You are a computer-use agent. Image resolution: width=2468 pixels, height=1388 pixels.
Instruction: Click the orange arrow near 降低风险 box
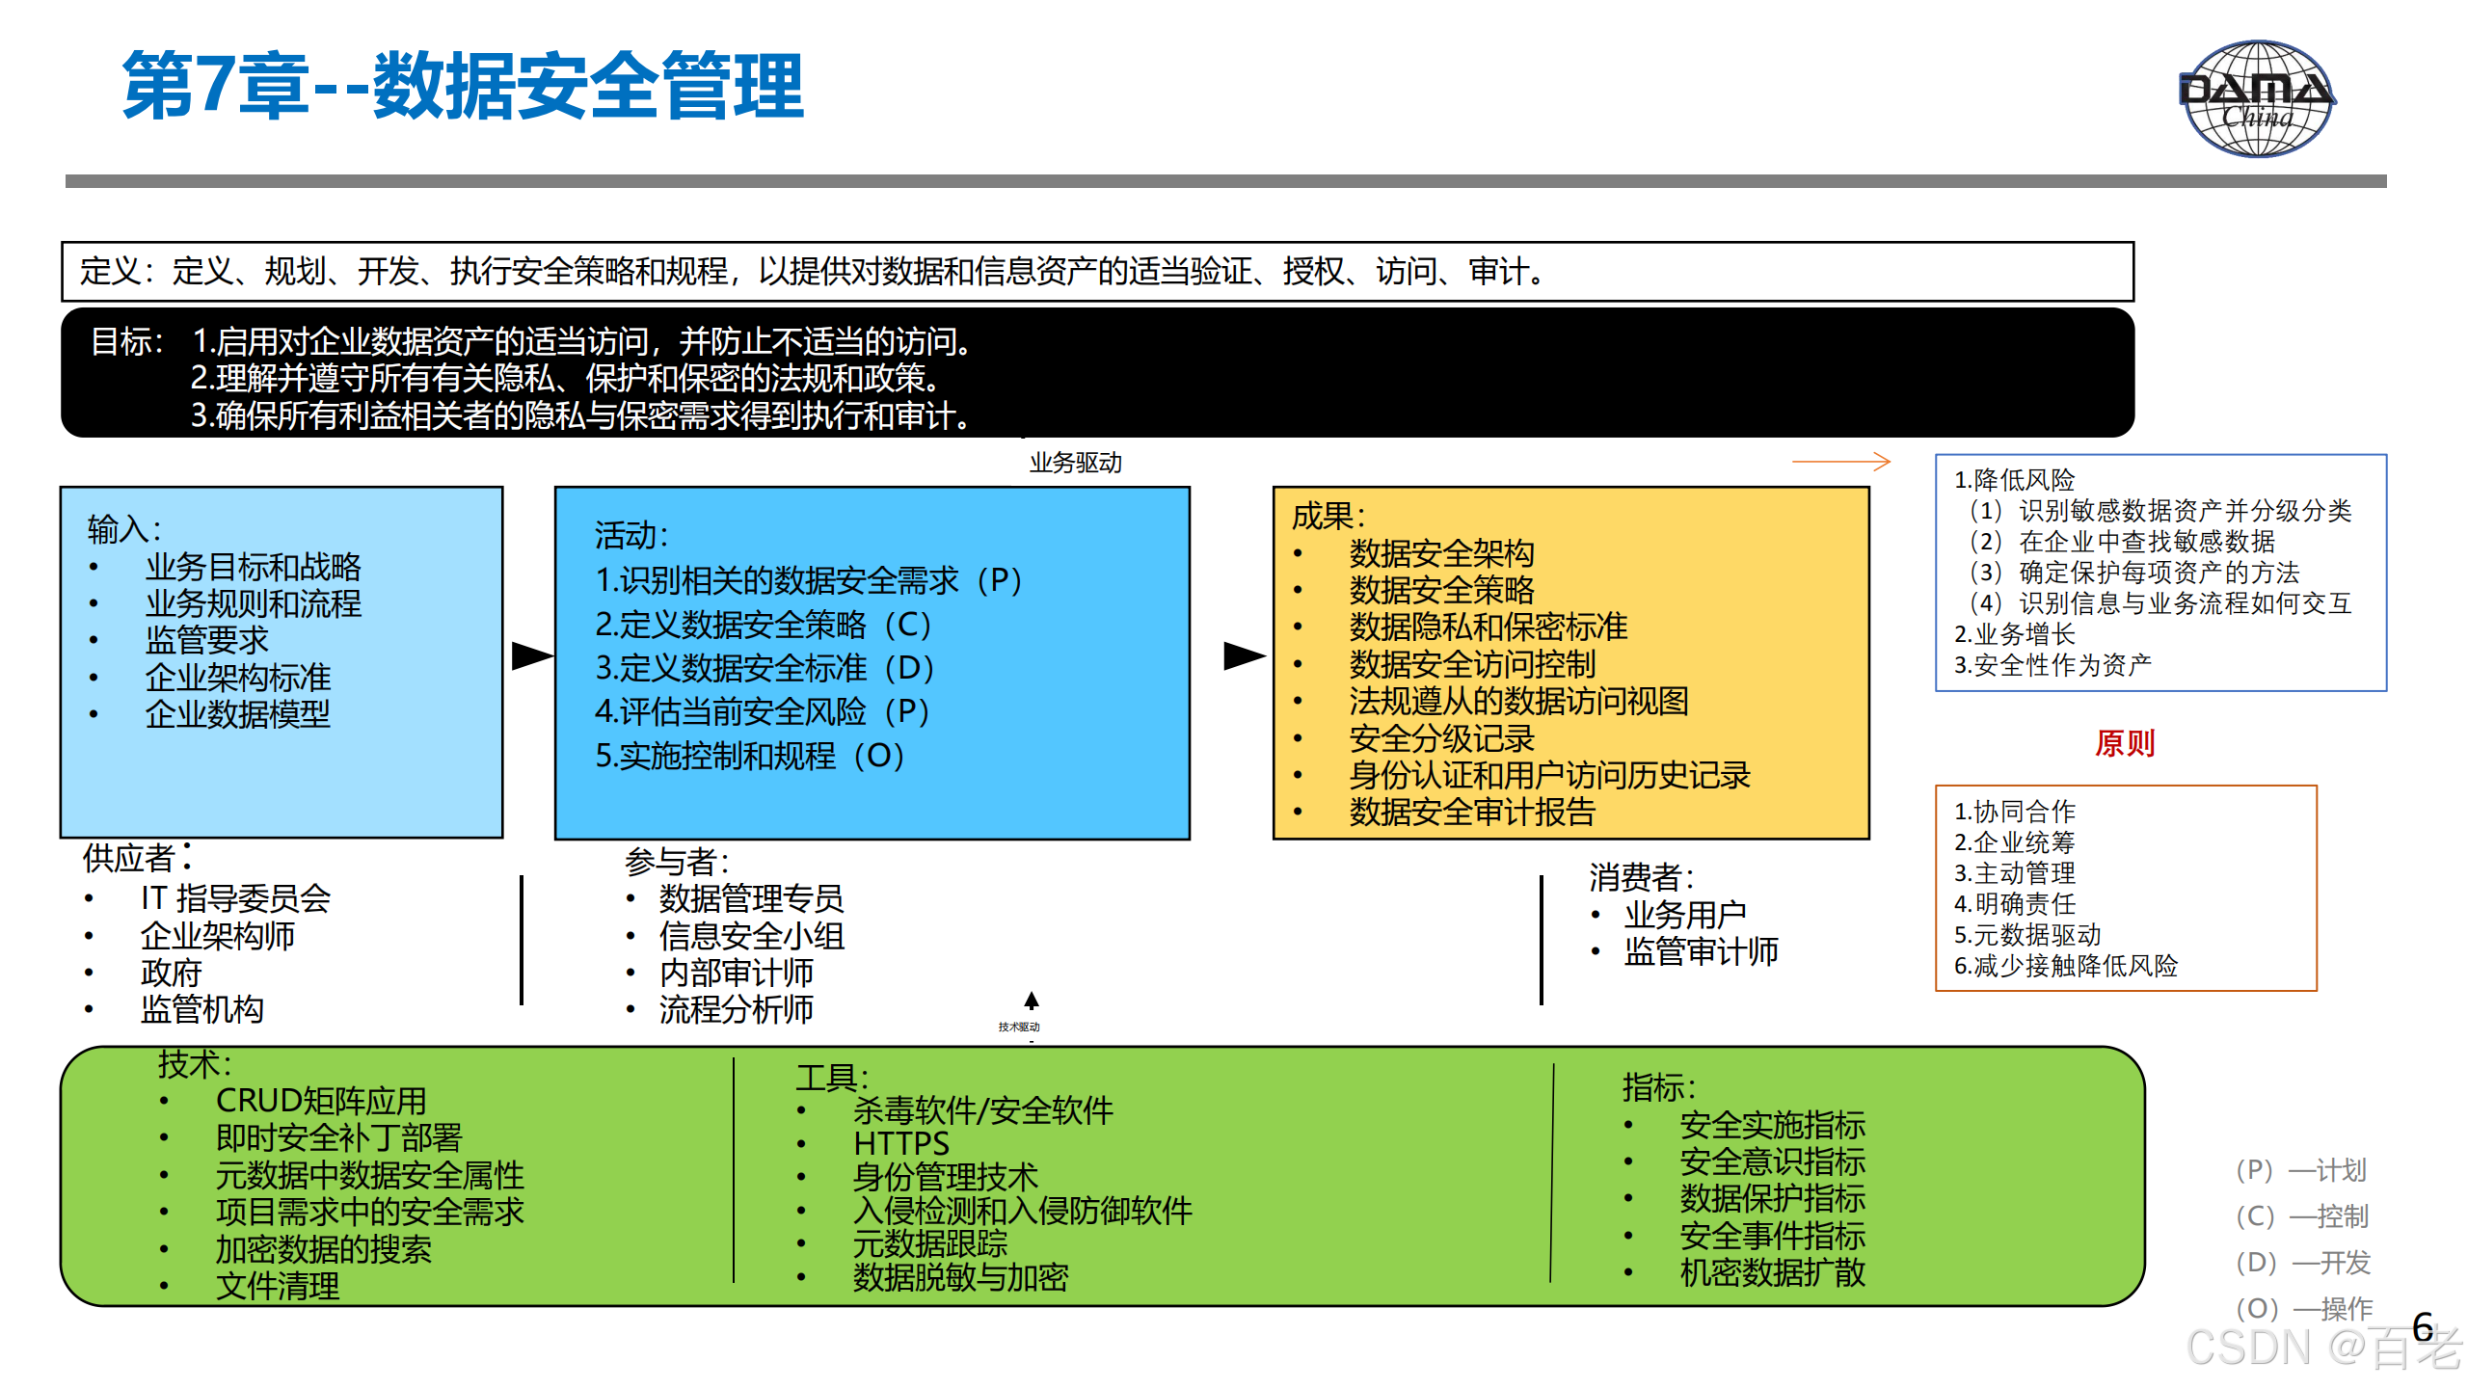click(1840, 462)
